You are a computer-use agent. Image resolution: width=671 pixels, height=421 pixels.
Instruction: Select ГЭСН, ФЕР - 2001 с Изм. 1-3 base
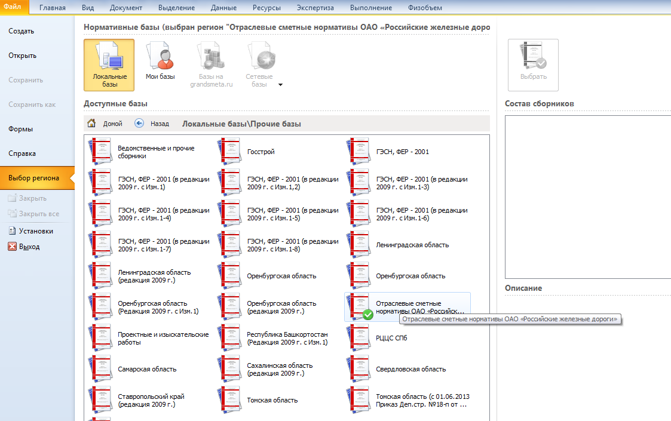click(x=407, y=183)
